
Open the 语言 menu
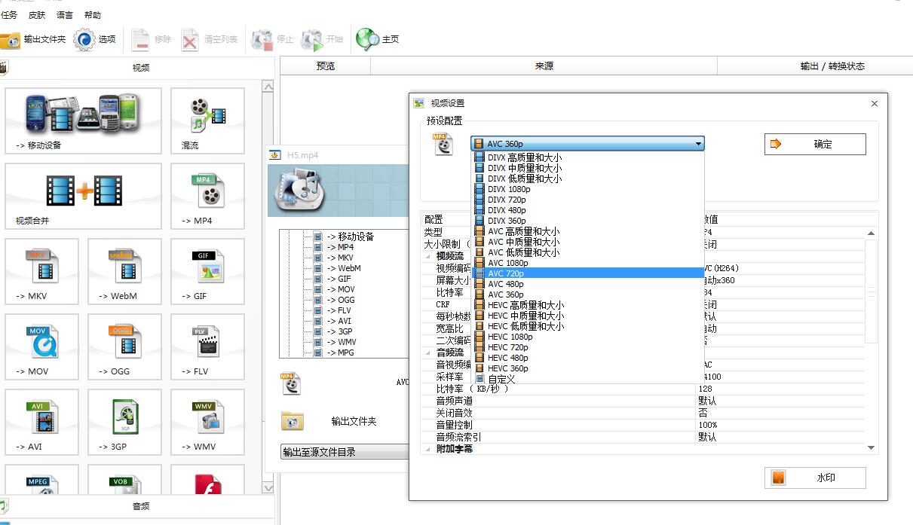click(x=65, y=15)
